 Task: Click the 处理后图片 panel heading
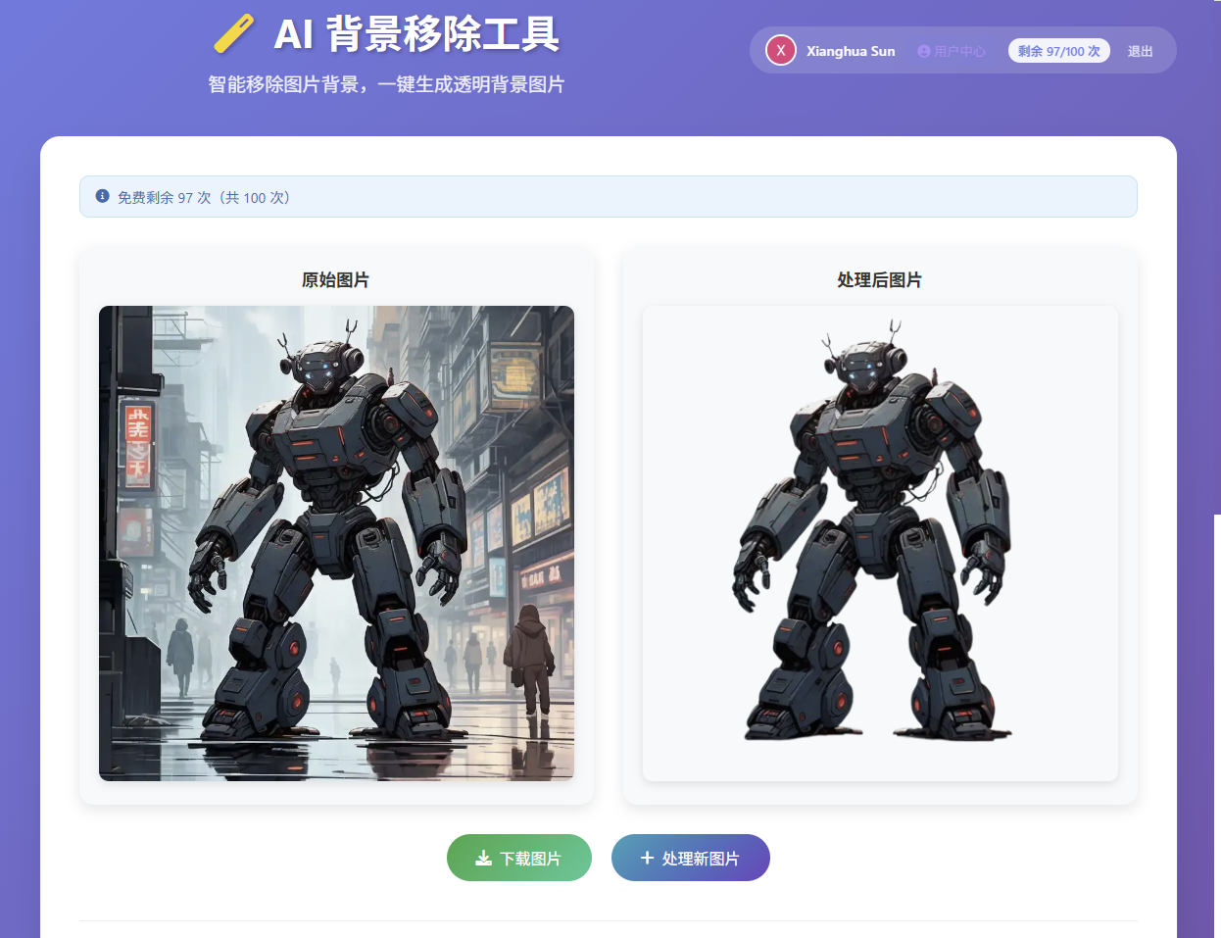(879, 280)
